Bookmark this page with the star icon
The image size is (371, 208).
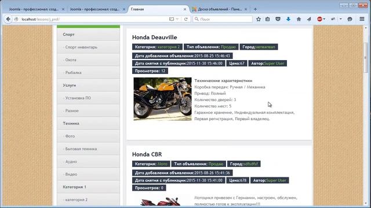coord(259,19)
